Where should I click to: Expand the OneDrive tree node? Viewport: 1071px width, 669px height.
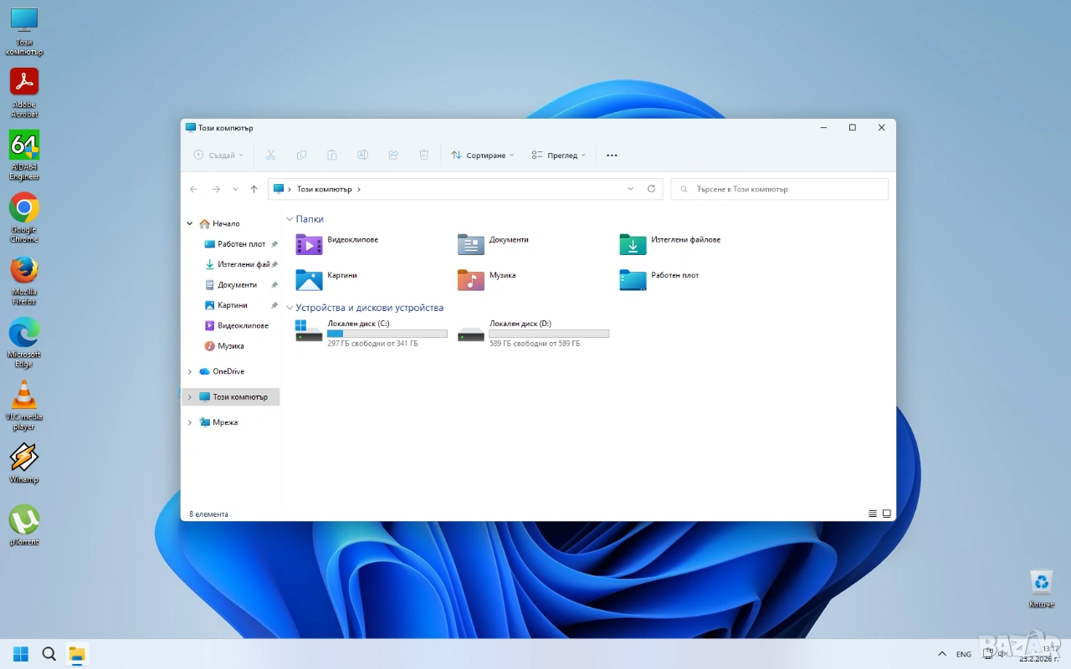click(190, 371)
